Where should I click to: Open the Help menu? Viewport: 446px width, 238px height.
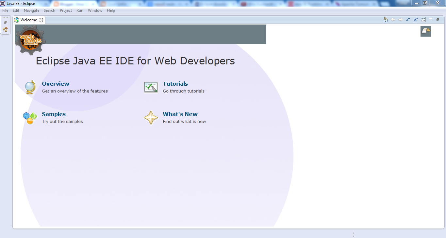point(111,10)
